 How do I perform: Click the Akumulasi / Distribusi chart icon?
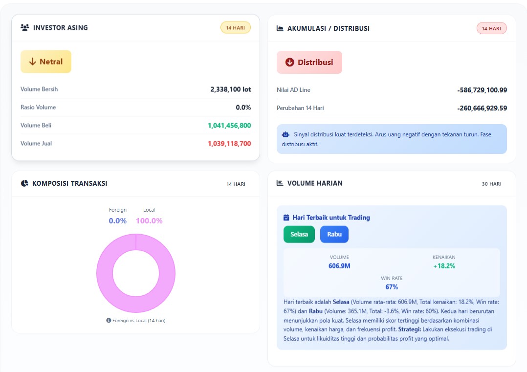[280, 28]
